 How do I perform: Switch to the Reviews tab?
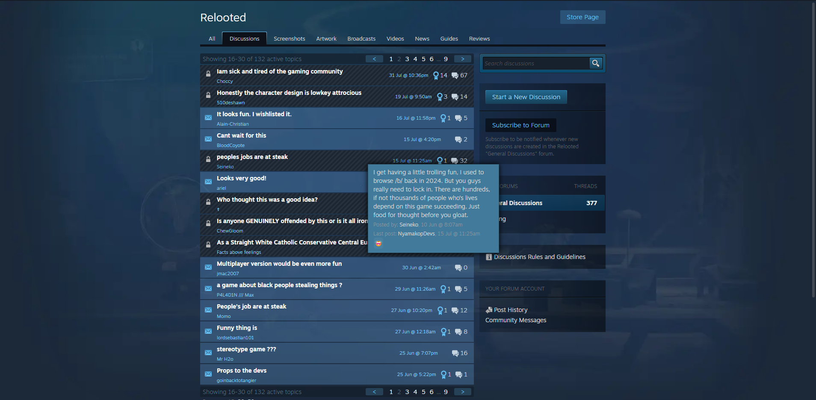(479, 38)
